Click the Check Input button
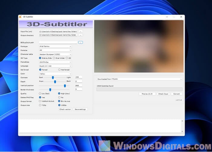The image size is (212, 152). [x=163, y=94]
